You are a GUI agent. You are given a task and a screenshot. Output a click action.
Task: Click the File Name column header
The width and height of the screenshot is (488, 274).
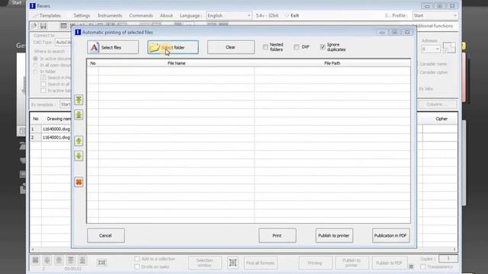[176, 63]
